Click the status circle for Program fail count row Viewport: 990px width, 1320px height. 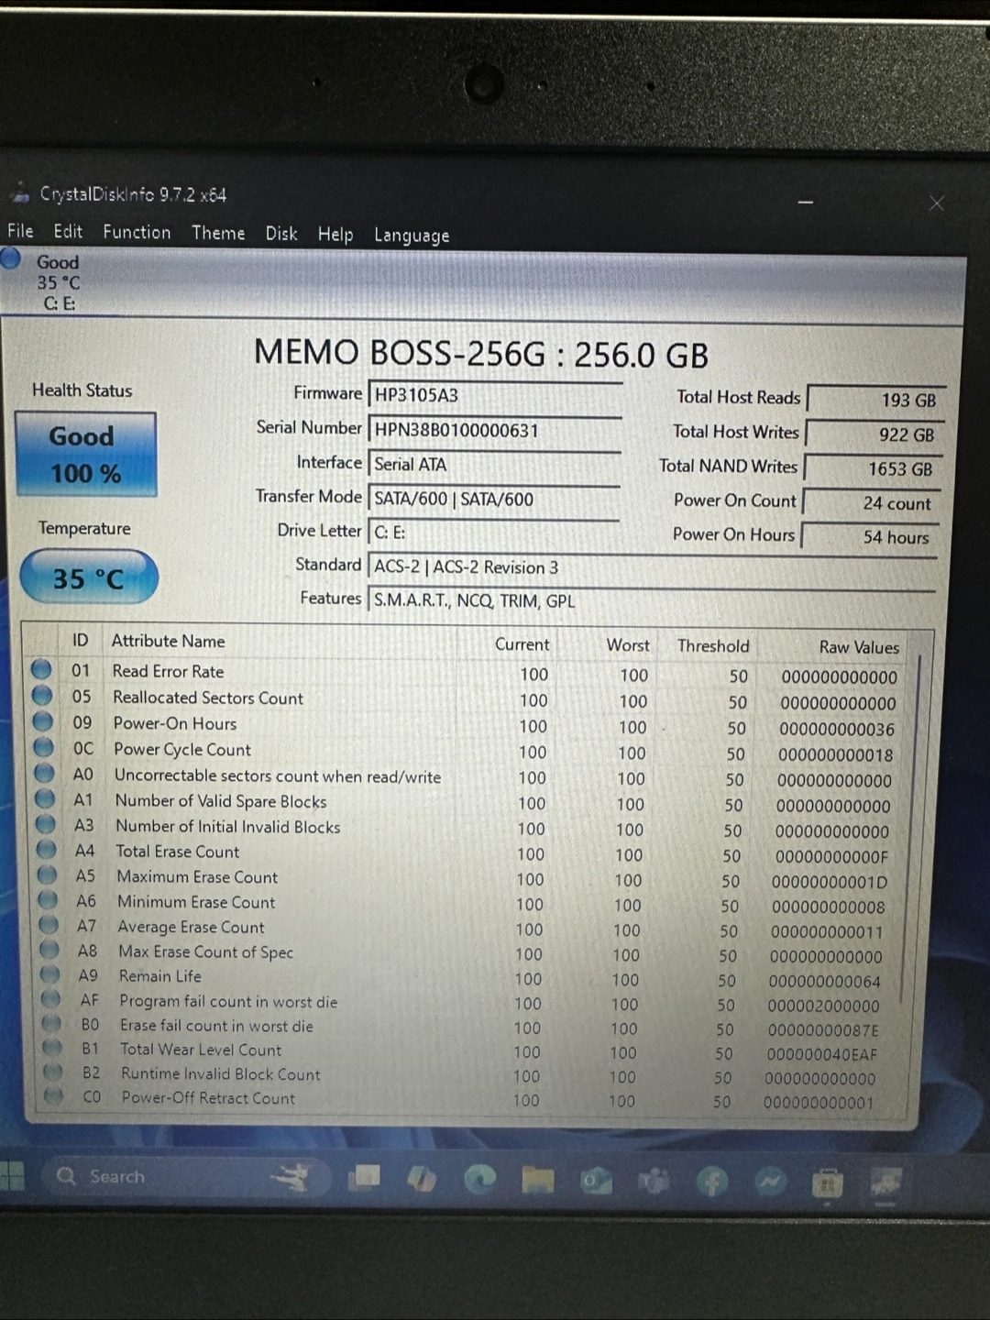52,998
